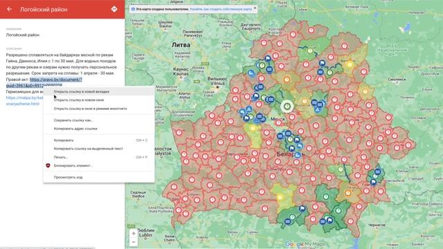The image size is (443, 249).
Task: Choose 'Открыть ссылку в новом окне'
Action: pos(98,100)
